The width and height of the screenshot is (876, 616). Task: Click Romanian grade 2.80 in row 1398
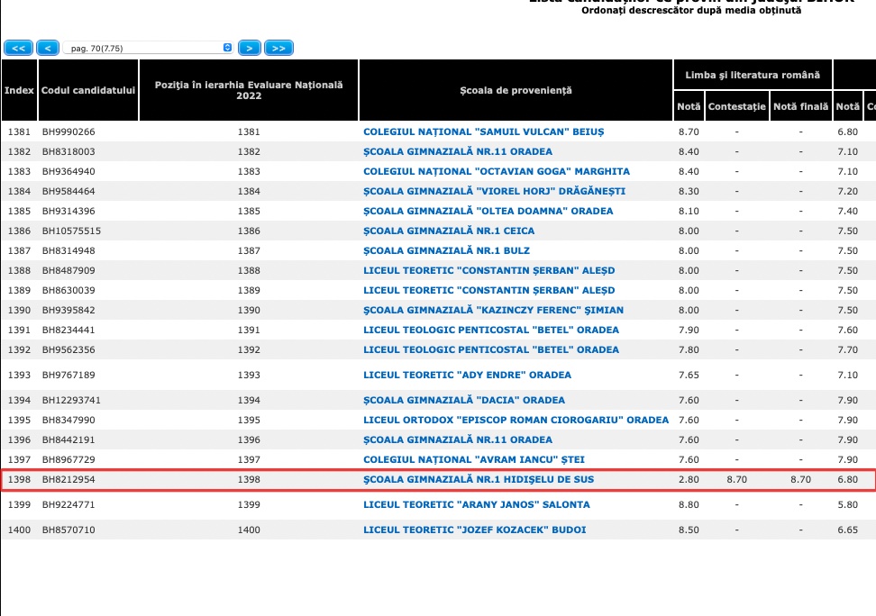689,479
